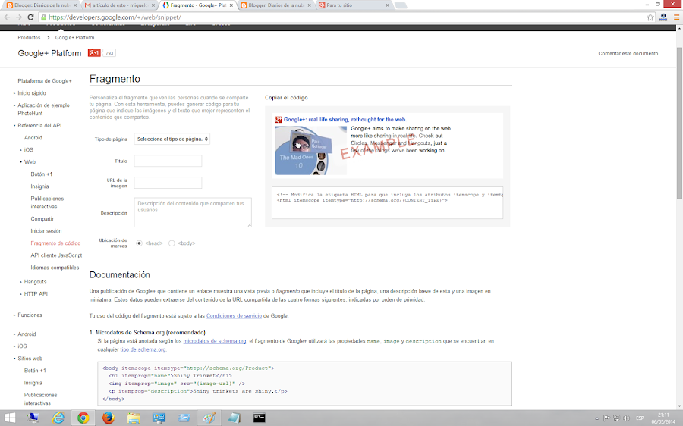Open 'microdatos de schema.org' link
683x426 pixels.
[x=214, y=341]
